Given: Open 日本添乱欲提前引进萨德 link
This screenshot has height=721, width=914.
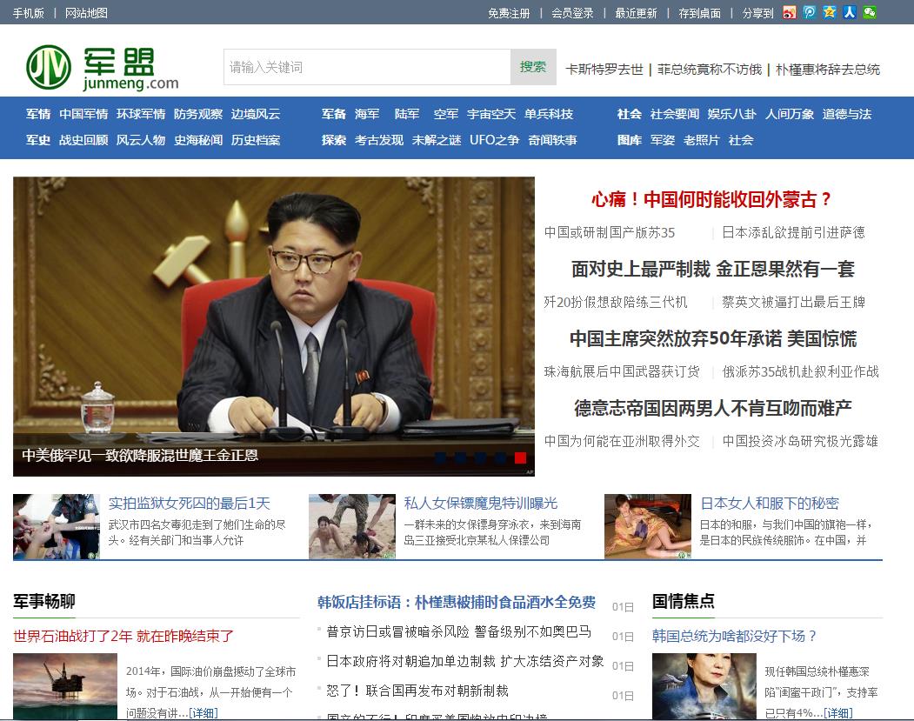Looking at the screenshot, I should [793, 232].
